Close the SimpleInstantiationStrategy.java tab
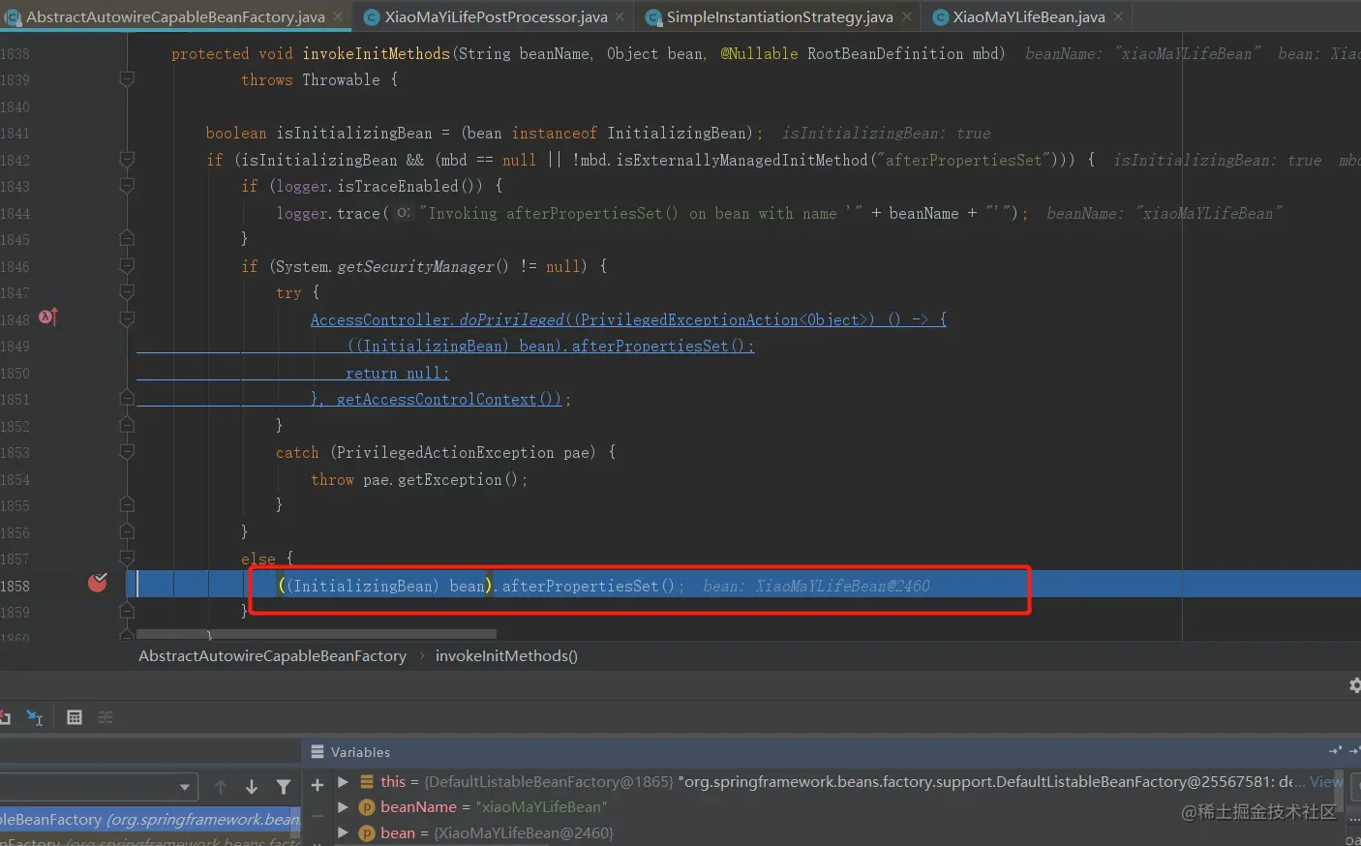The height and width of the screenshot is (846, 1361). coord(907,16)
